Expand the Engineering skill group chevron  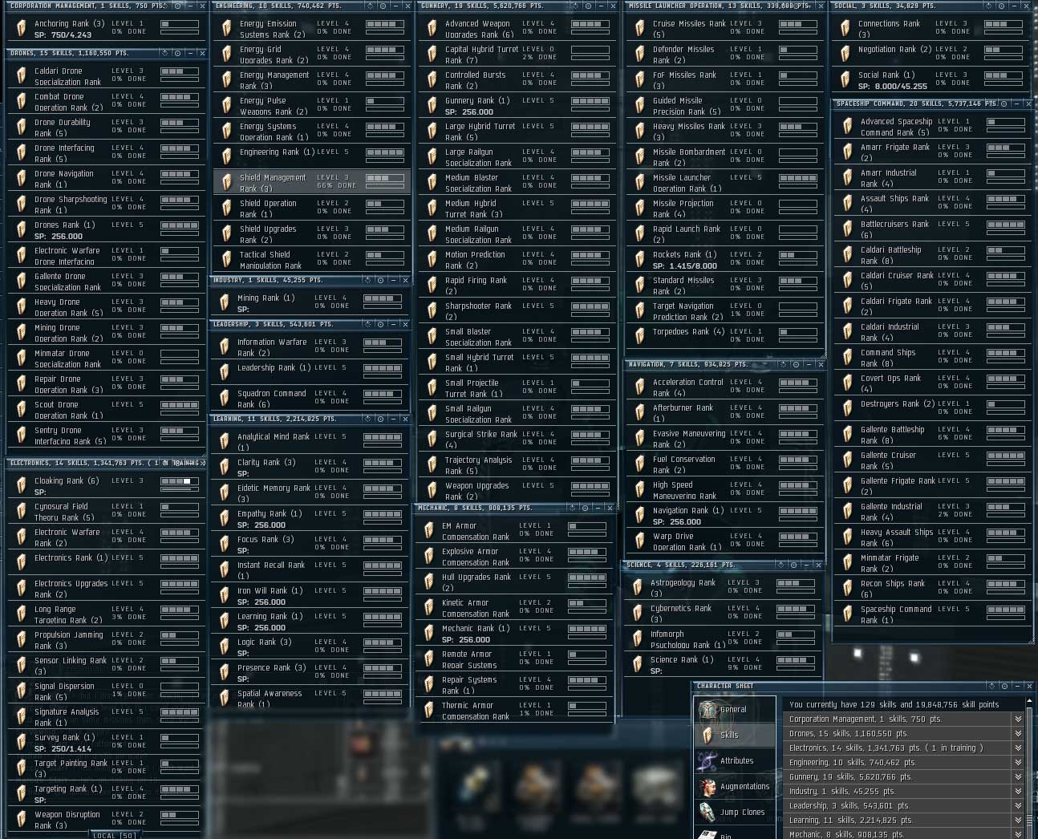pos(1018,763)
